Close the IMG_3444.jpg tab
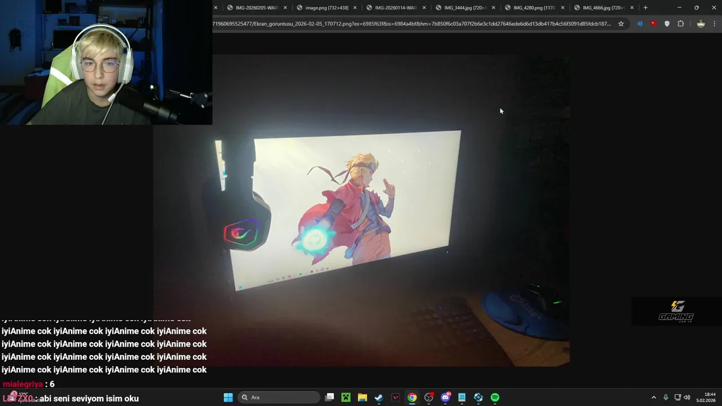This screenshot has width=722, height=406. point(494,7)
